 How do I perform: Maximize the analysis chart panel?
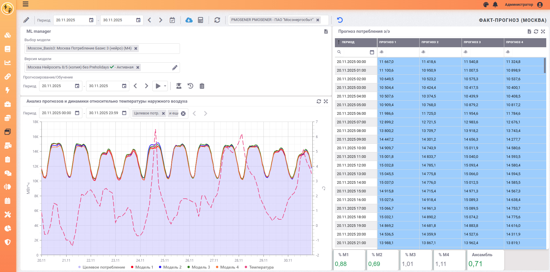[x=326, y=101]
